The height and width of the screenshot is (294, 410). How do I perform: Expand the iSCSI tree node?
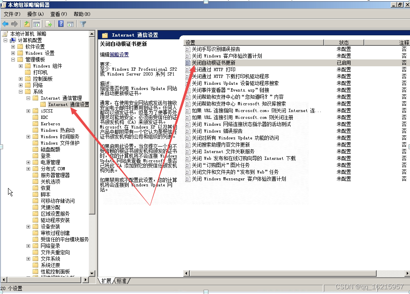(28, 111)
